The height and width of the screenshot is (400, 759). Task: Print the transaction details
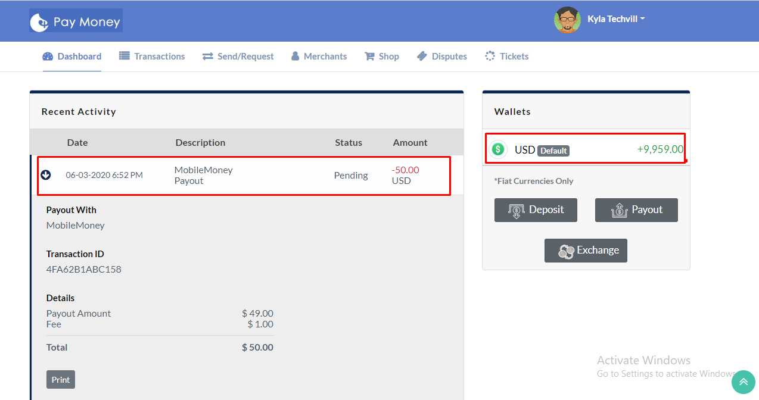[x=61, y=380]
